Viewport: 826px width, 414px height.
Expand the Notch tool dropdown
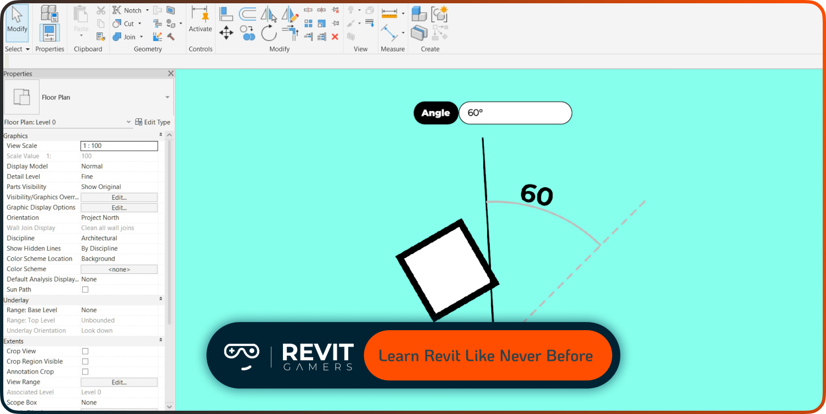147,10
